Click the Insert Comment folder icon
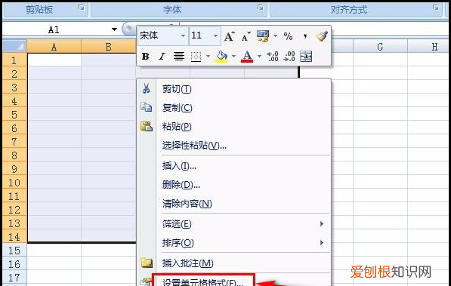 tap(147, 263)
